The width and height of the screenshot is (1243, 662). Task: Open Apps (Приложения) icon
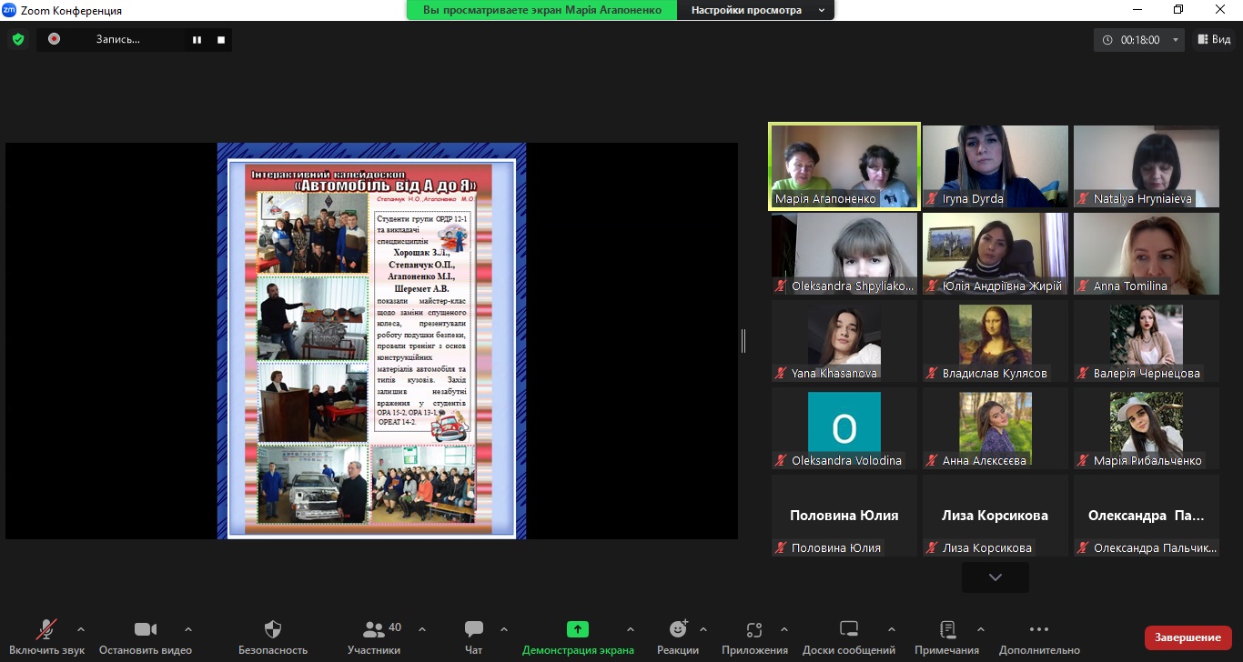point(753,629)
